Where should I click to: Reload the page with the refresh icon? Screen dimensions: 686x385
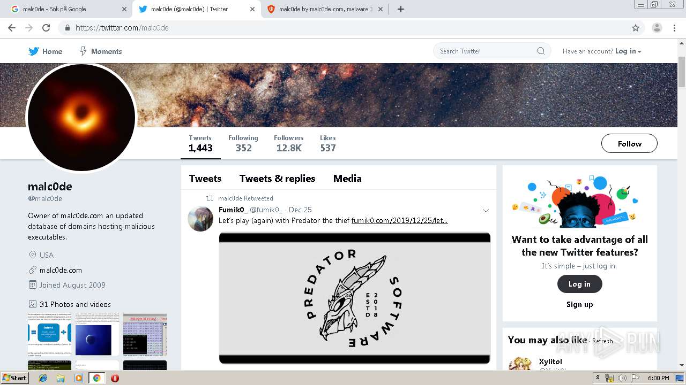coord(46,28)
